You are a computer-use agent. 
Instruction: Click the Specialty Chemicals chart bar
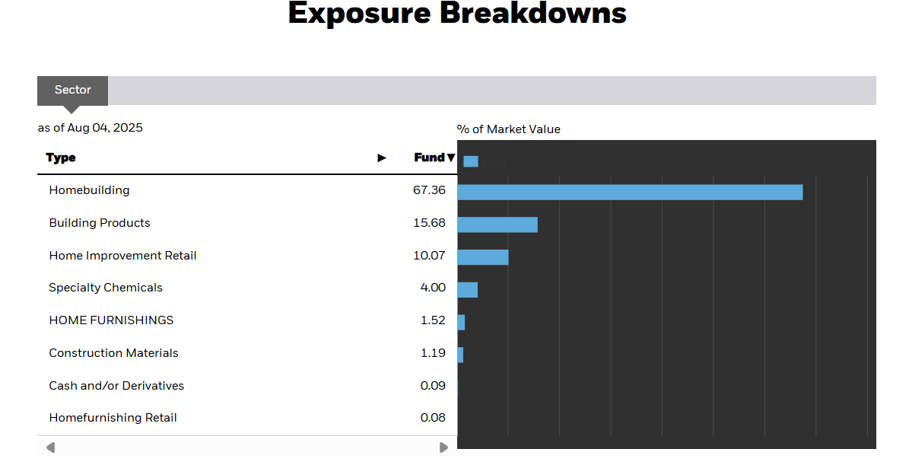pos(468,290)
